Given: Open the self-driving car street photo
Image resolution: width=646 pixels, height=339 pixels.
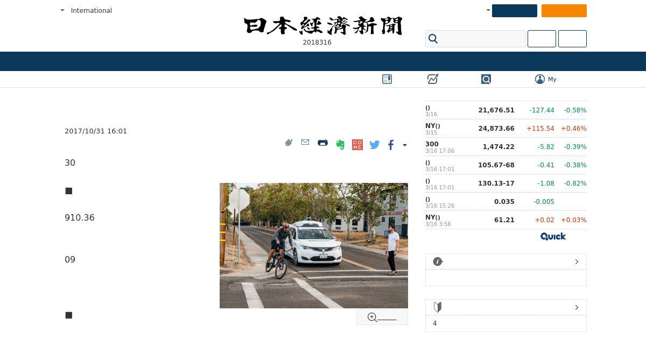Looking at the screenshot, I should [314, 245].
